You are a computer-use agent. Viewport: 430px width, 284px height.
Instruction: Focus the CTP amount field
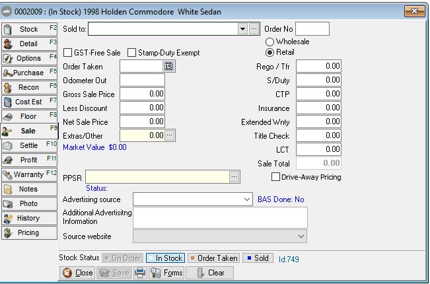(318, 94)
